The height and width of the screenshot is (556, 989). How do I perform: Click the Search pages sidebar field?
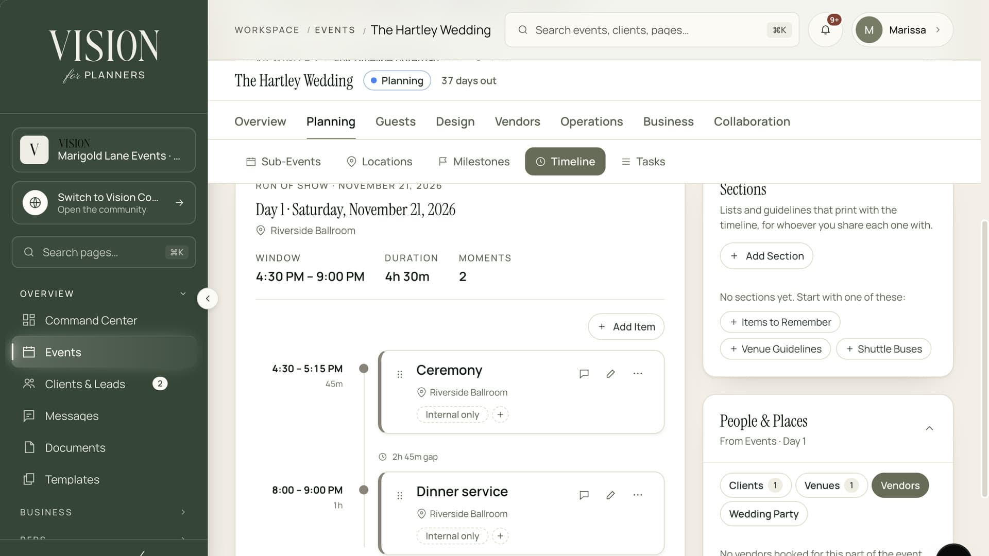tap(104, 252)
